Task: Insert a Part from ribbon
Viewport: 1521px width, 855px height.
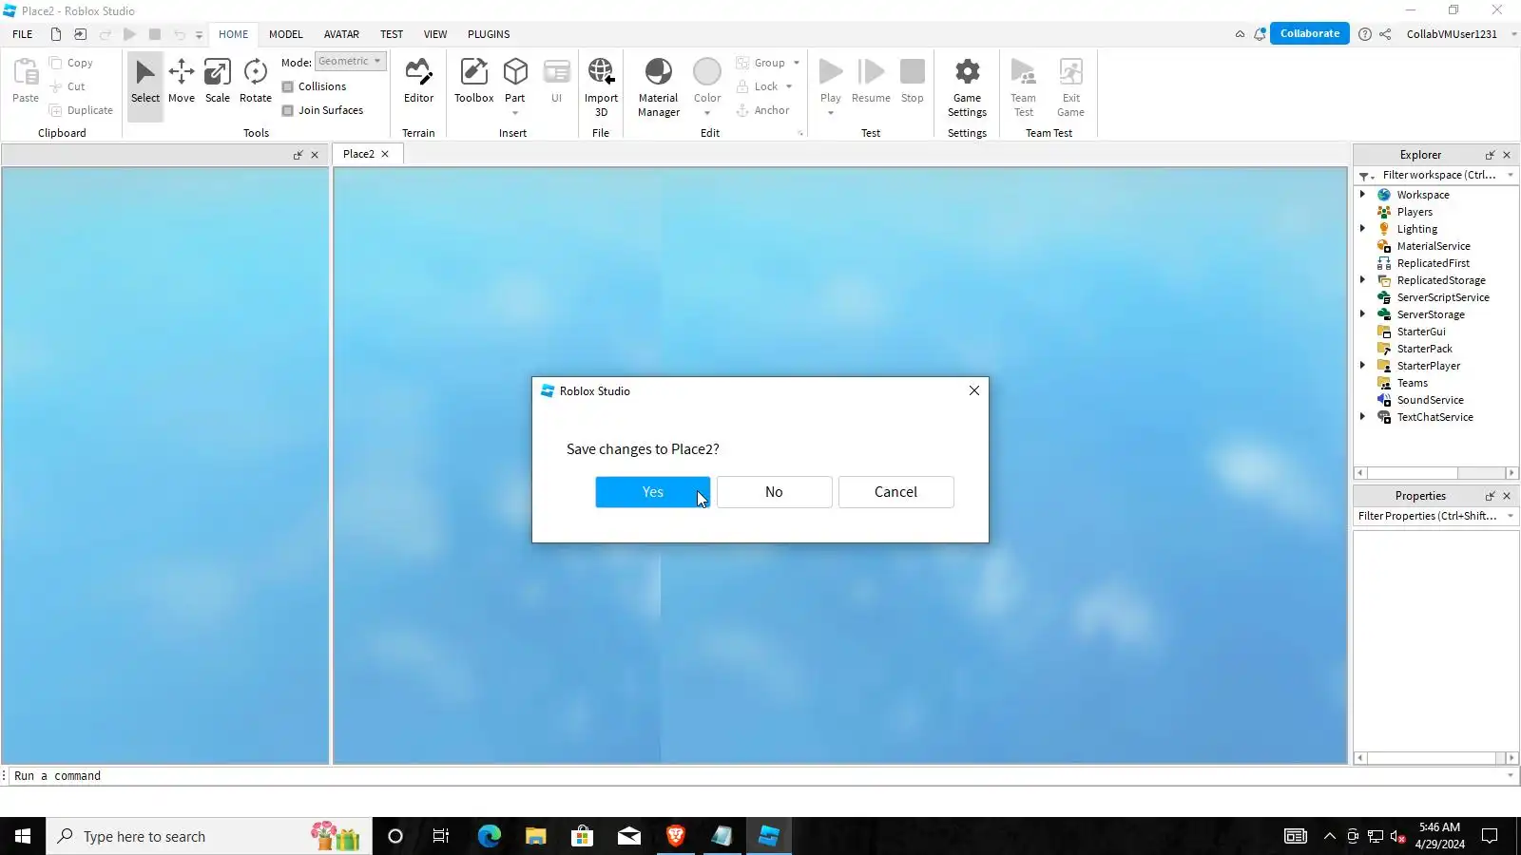Action: pos(515,81)
